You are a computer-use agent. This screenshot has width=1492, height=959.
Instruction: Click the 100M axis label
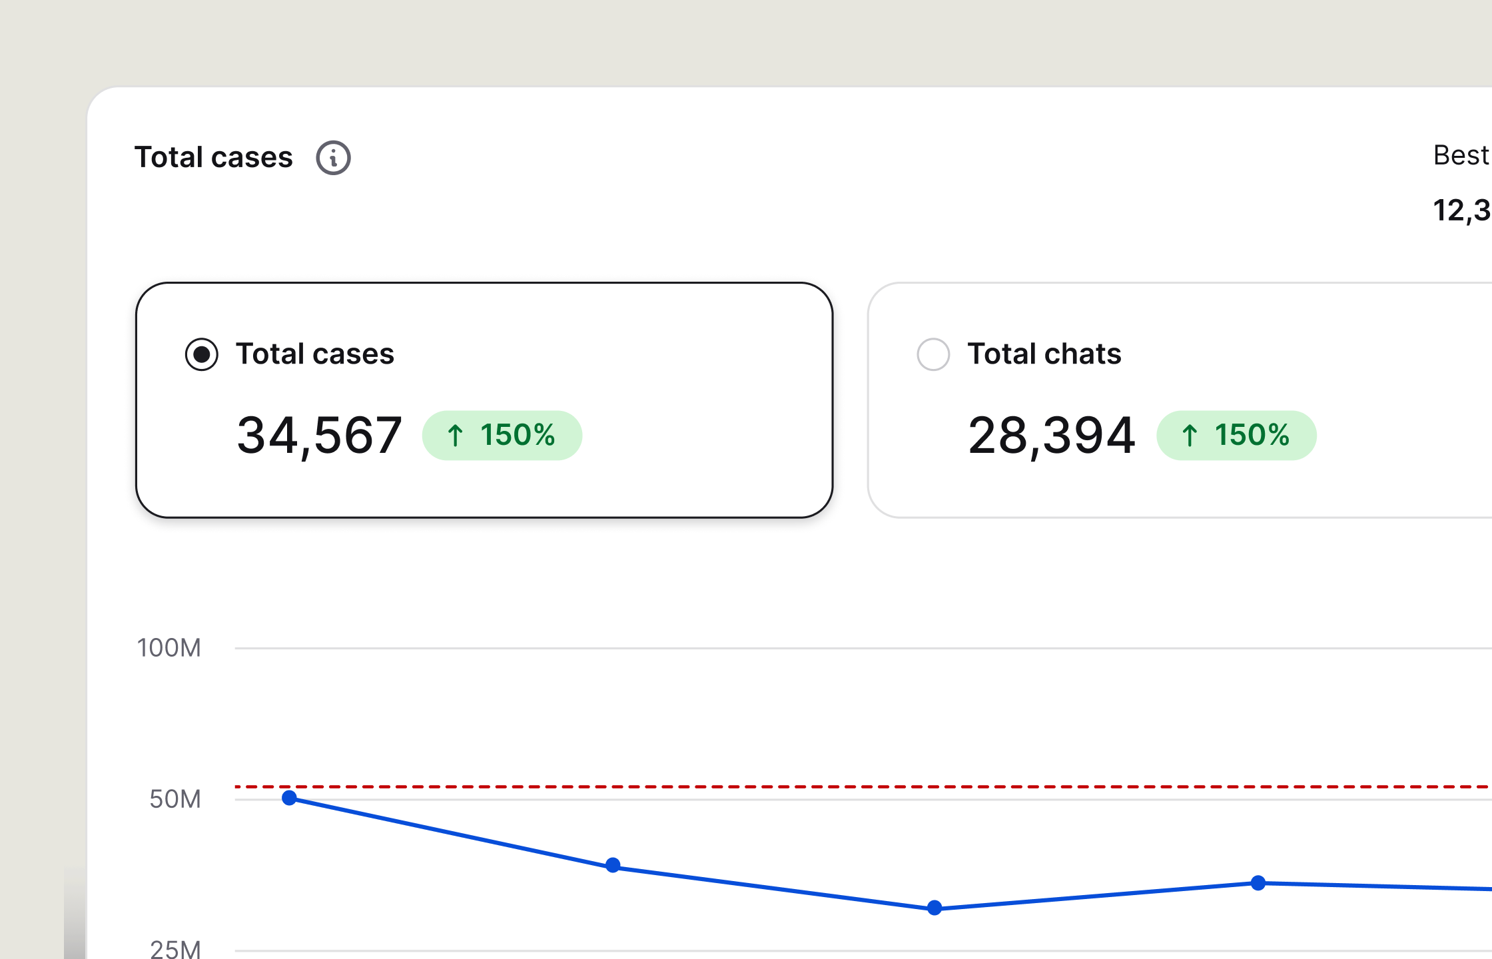pos(169,648)
